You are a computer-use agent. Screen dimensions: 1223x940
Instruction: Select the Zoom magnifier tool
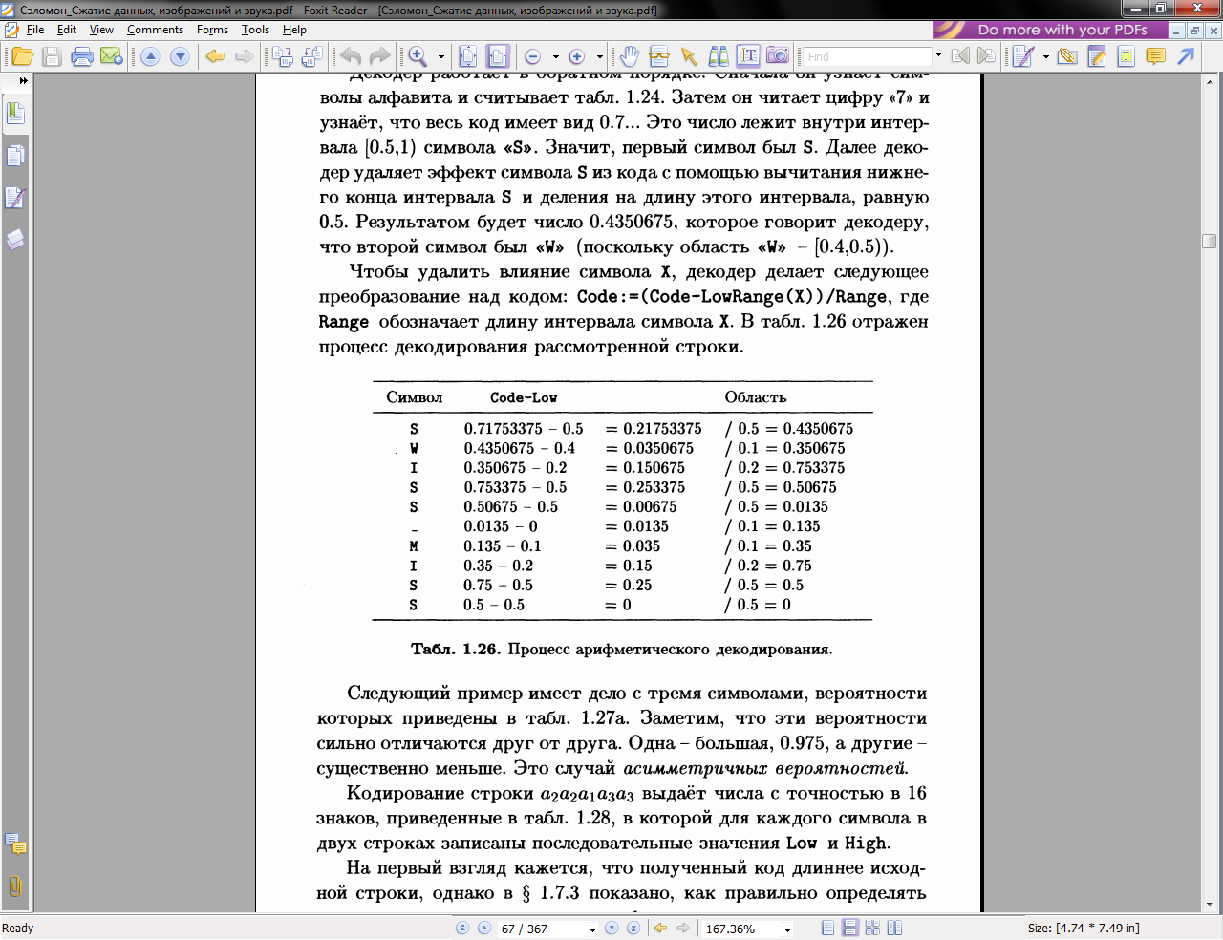[418, 56]
